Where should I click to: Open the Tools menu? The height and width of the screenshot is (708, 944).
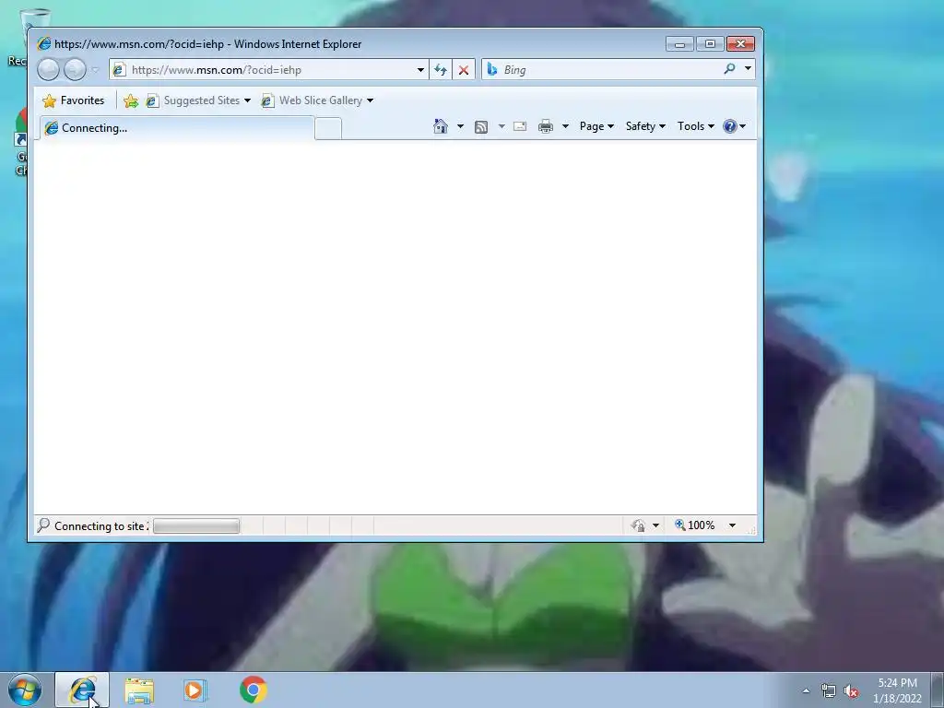695,126
